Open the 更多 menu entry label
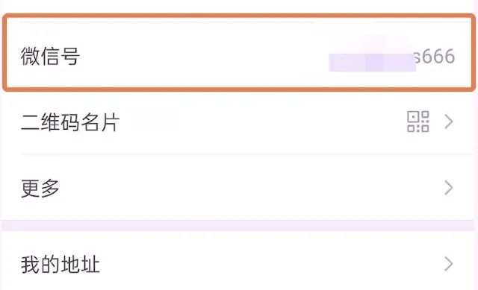This screenshot has height=290, width=478. (40, 188)
